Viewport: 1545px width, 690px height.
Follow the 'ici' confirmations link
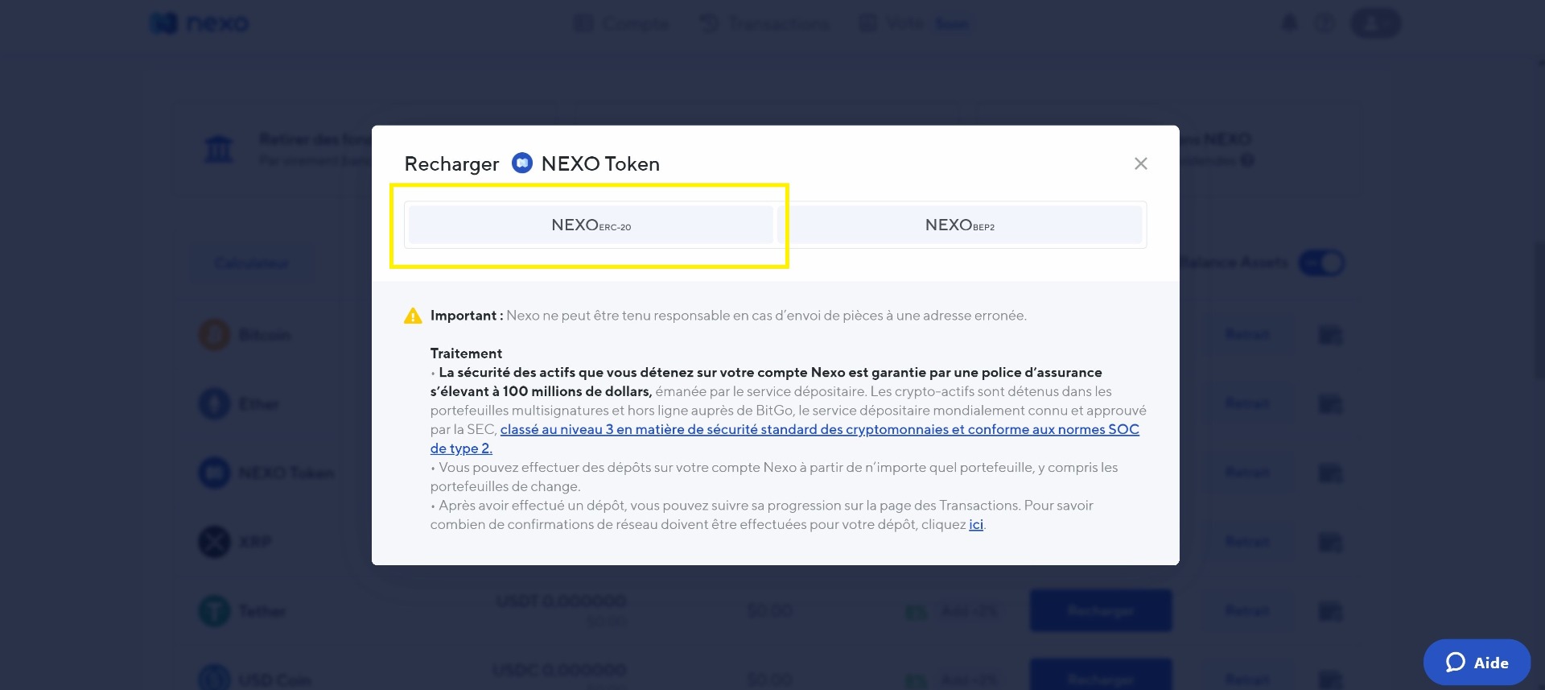click(x=976, y=524)
